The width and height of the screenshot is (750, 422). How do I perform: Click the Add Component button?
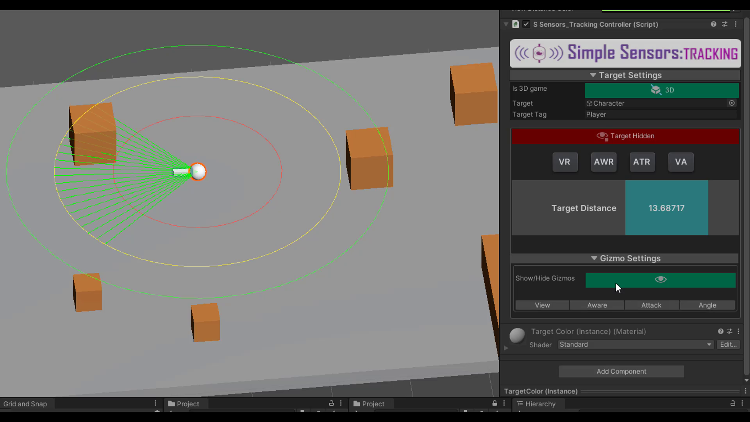621,372
